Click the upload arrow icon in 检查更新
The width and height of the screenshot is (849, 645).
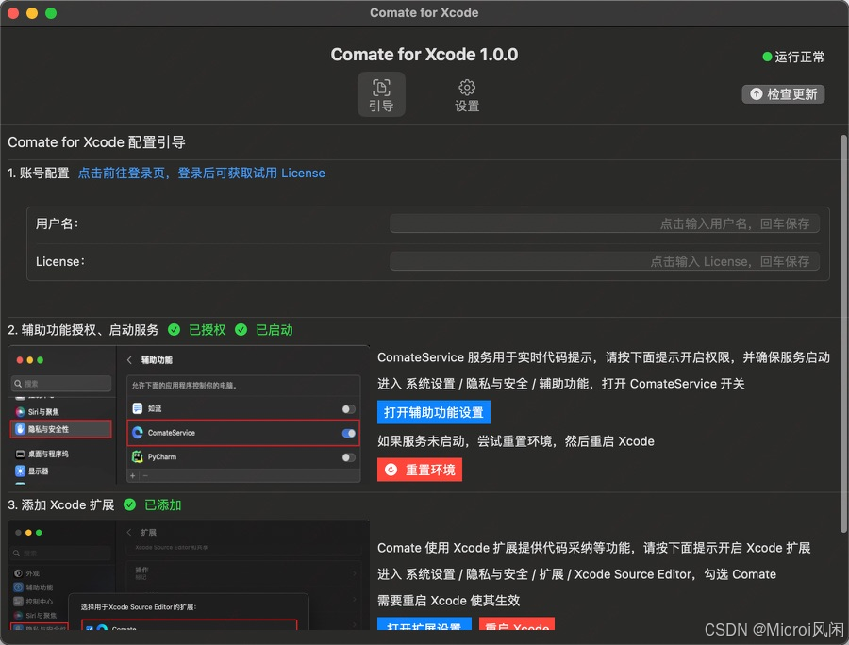tap(756, 94)
